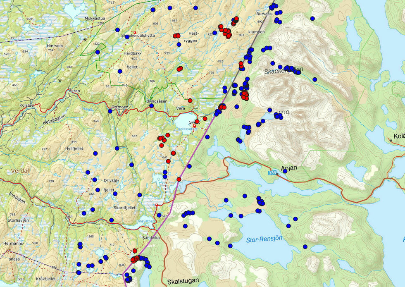Screen dimensions: 405x287
Task: Click the 1210 elevation label
Action: pyautogui.click(x=283, y=112)
